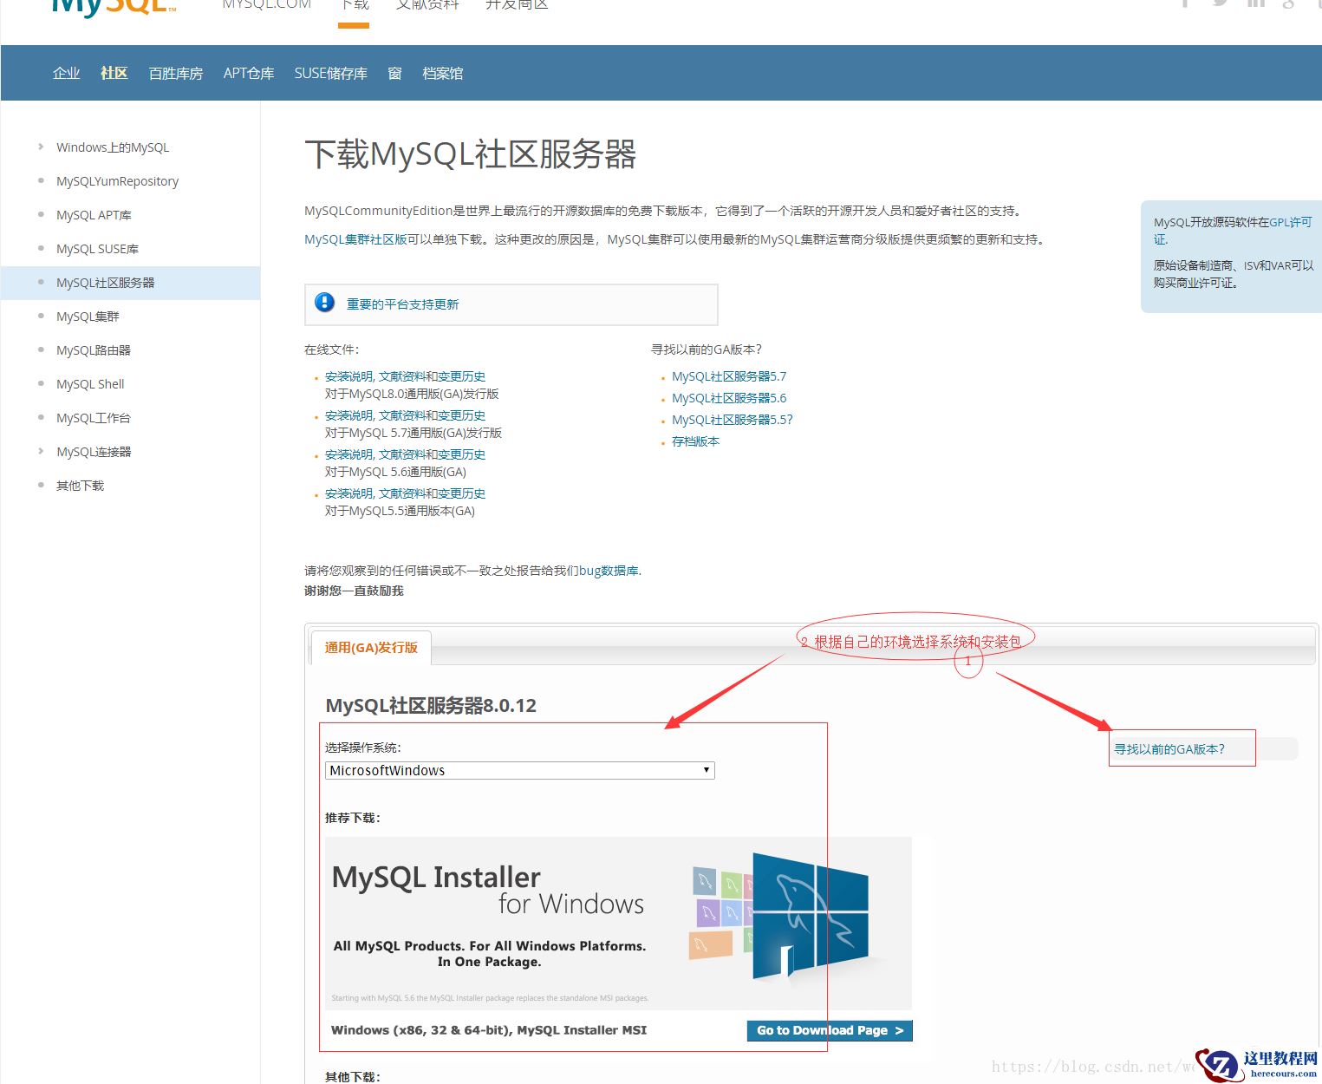Expand the MySQL连接器 sidebar chevron
This screenshot has height=1084, width=1322.
(x=41, y=451)
